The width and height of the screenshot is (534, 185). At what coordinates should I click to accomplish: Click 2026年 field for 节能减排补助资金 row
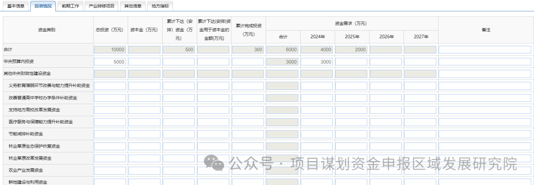point(386,134)
